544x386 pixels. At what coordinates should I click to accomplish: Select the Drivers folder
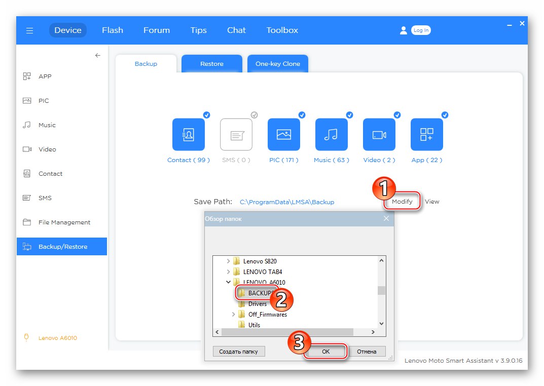[x=258, y=304]
